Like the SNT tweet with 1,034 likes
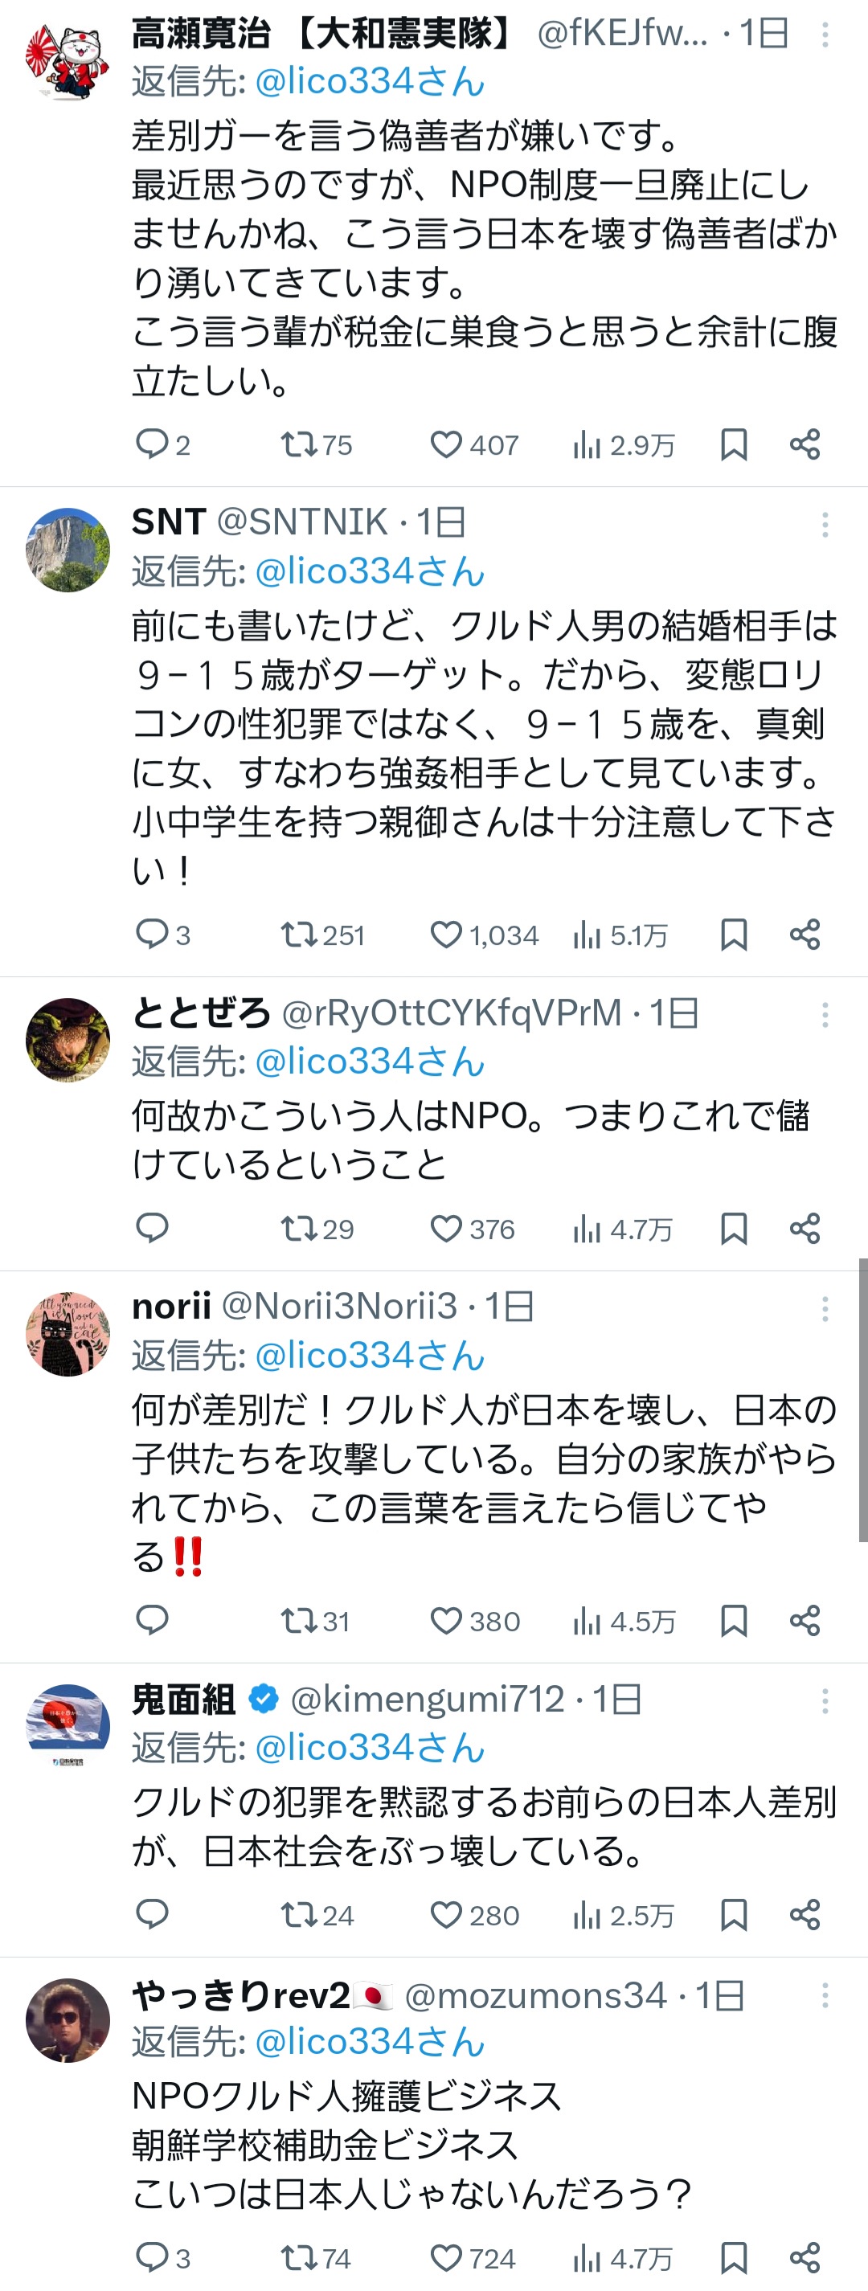Screen dimensions: 868x2291 pyautogui.click(x=484, y=935)
